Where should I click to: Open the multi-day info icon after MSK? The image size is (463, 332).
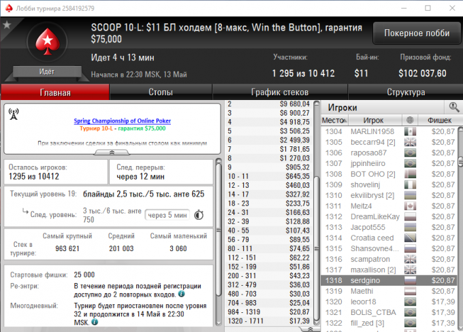pyautogui.click(x=95, y=322)
